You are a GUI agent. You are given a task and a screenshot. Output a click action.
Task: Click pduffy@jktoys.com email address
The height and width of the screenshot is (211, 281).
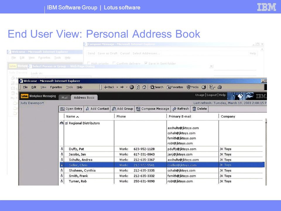coord(182,149)
